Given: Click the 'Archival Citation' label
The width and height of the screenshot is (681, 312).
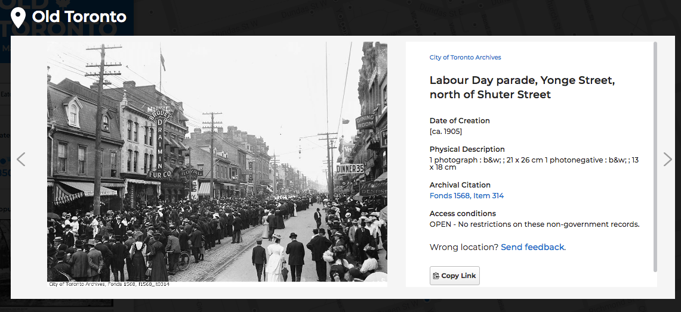Looking at the screenshot, I should [x=460, y=185].
